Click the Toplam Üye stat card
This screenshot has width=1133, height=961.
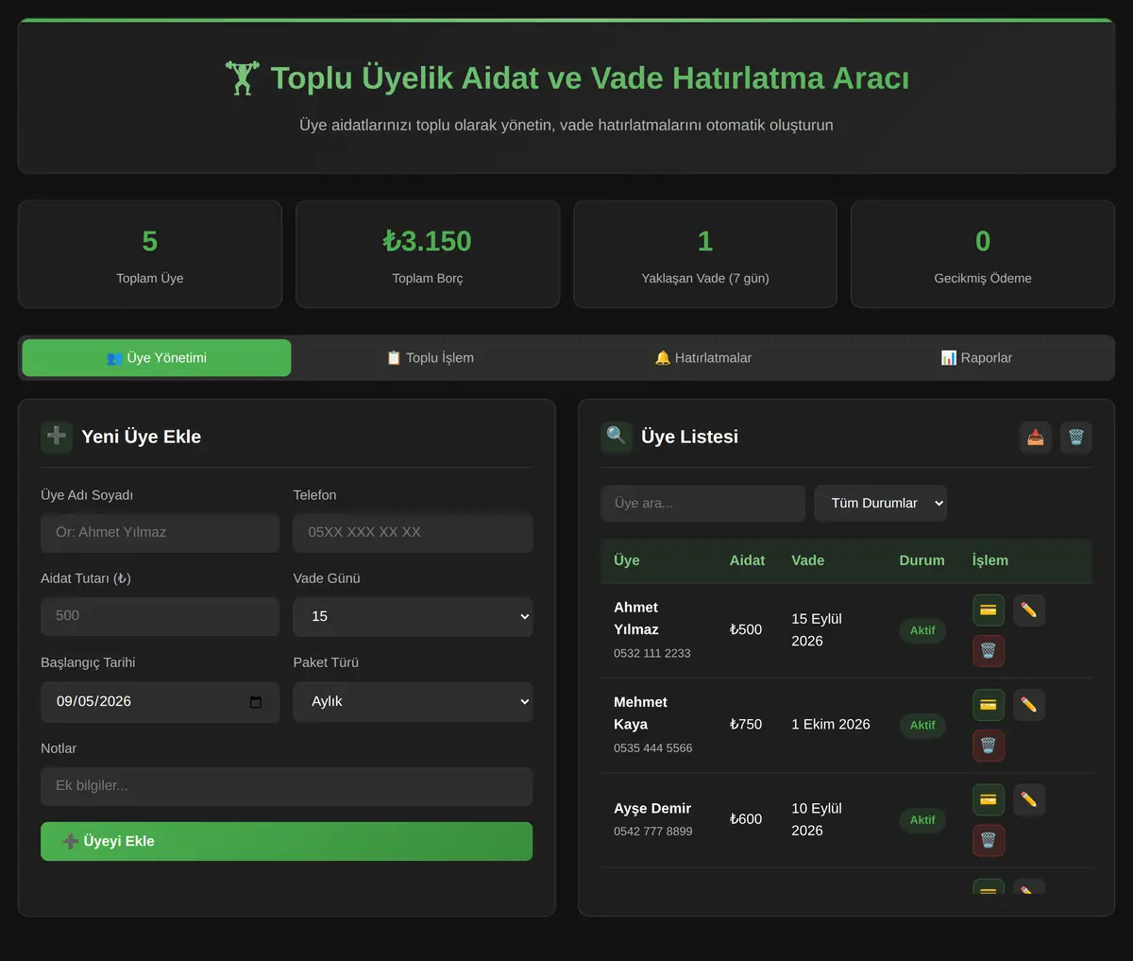click(x=150, y=254)
